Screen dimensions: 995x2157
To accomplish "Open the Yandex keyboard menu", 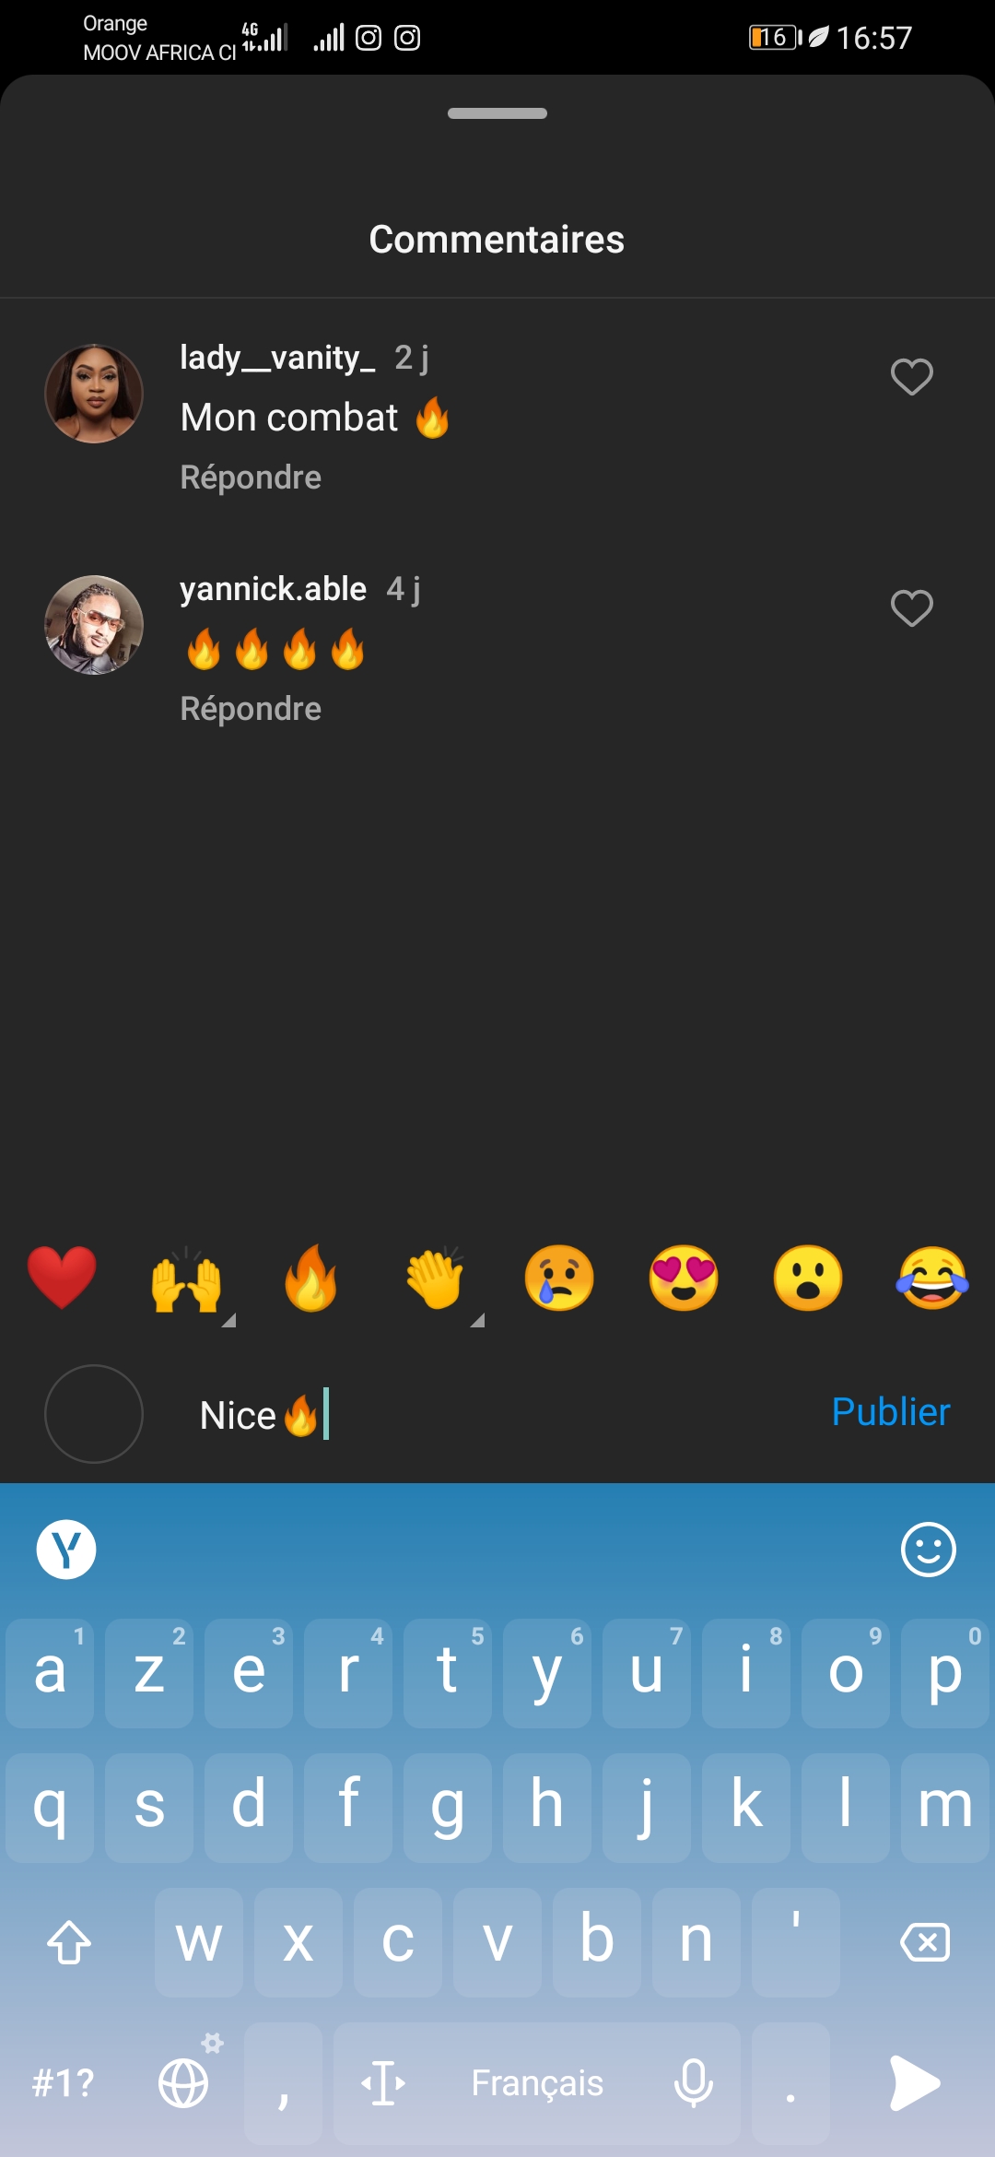I will coord(66,1550).
